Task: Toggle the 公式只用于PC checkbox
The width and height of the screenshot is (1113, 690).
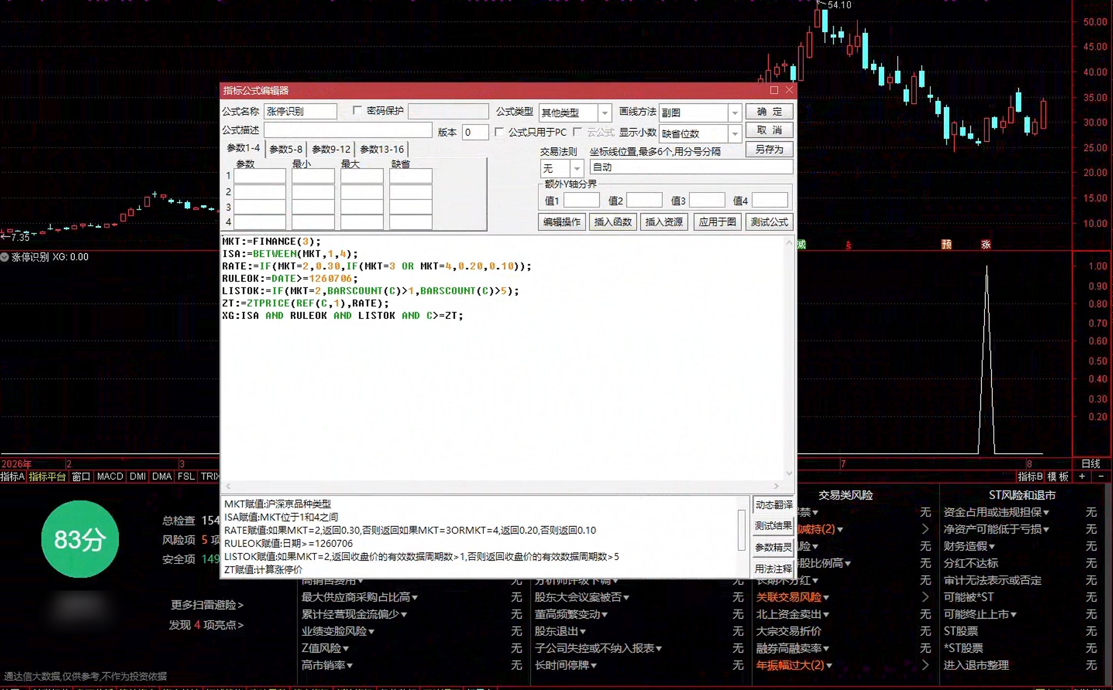Action: point(499,132)
